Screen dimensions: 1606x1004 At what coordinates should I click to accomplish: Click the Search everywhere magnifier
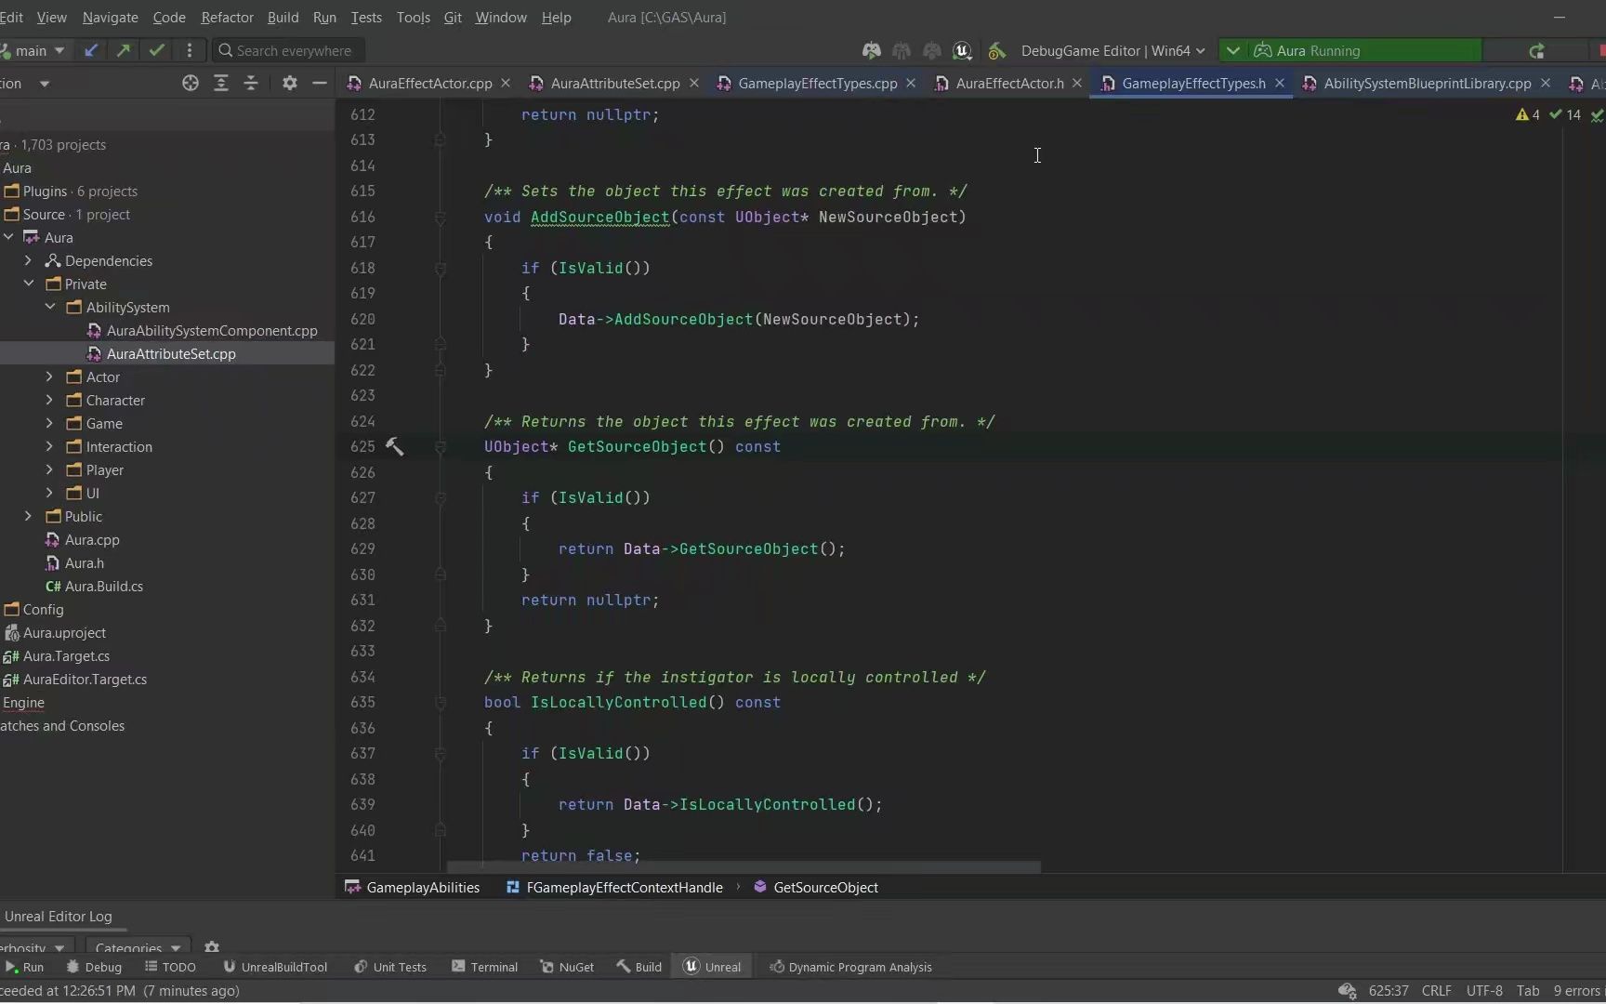(x=226, y=50)
